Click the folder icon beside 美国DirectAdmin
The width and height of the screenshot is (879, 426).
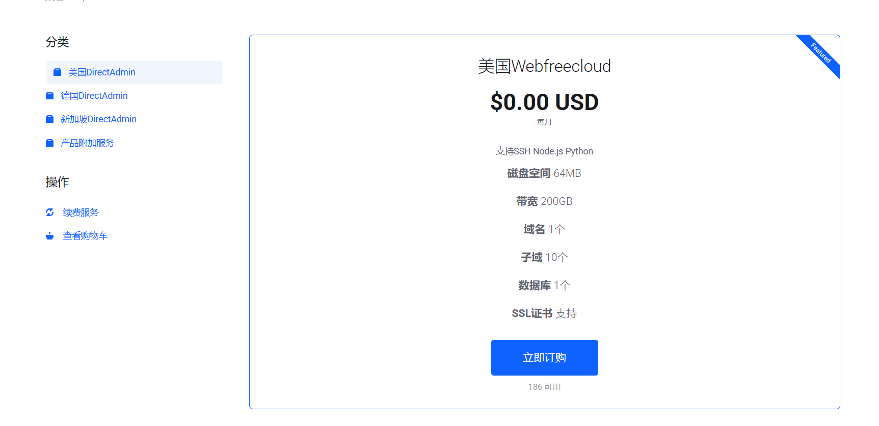pos(58,72)
